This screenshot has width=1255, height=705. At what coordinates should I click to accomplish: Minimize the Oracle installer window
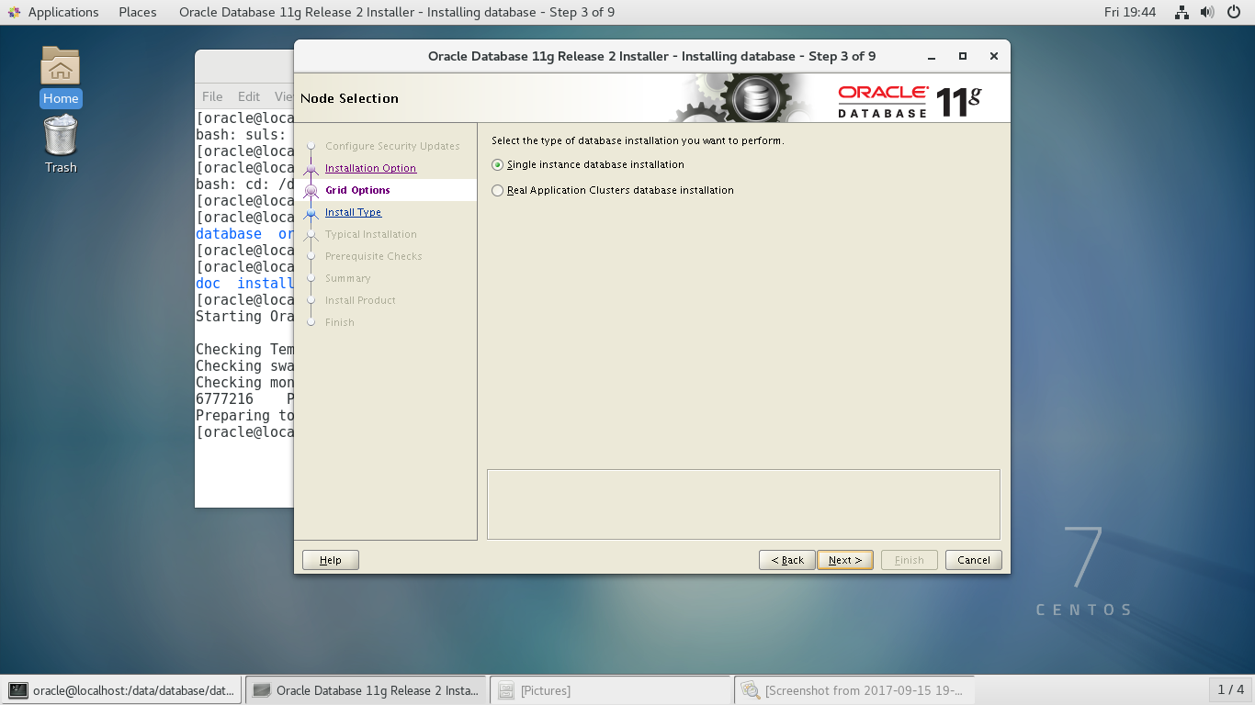932,56
